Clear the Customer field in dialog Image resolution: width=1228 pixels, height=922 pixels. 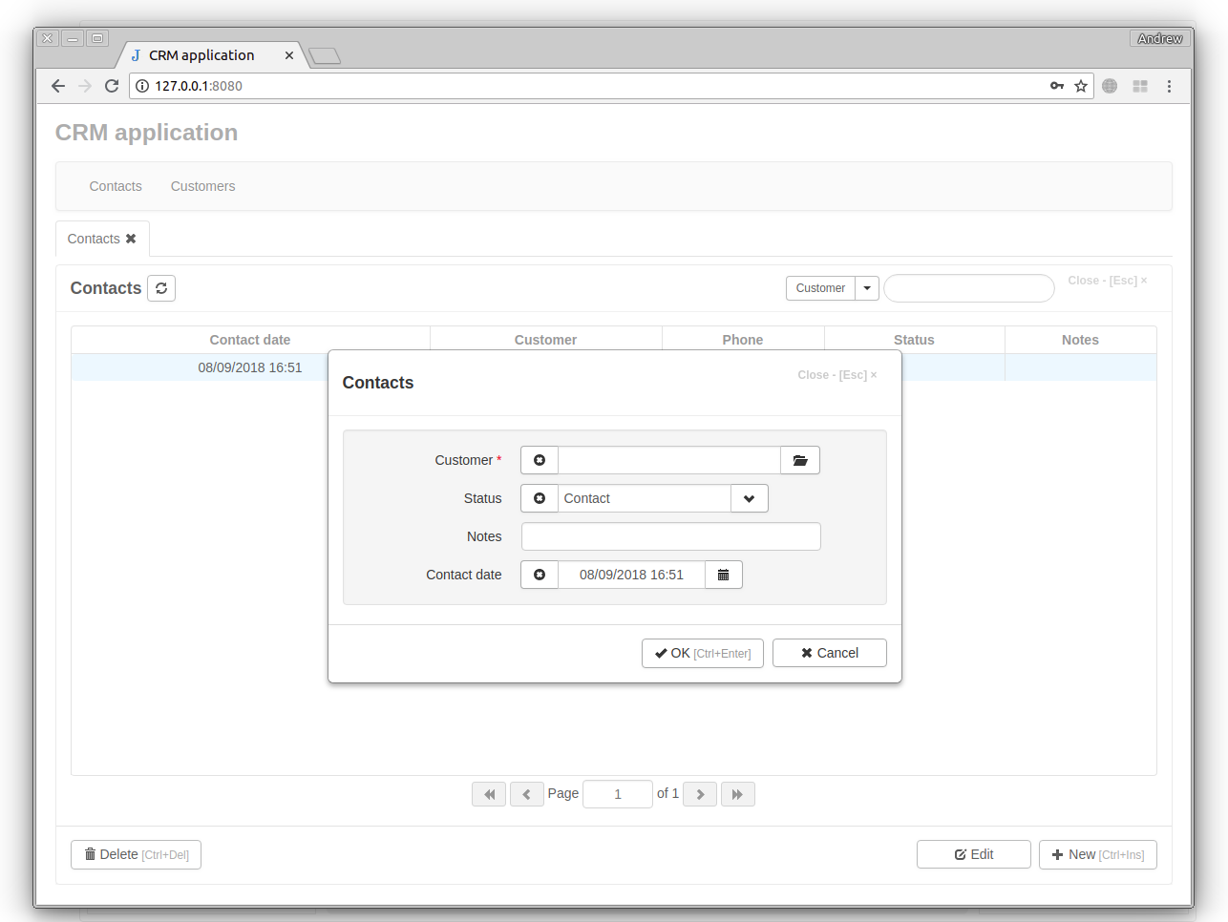tap(540, 460)
